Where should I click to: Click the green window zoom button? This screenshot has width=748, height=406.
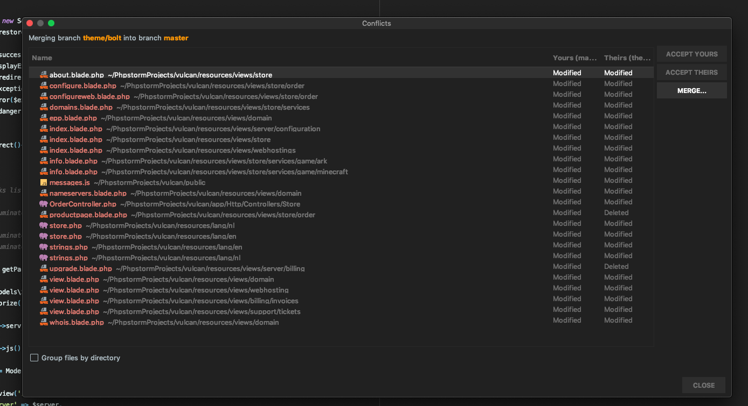(x=51, y=23)
